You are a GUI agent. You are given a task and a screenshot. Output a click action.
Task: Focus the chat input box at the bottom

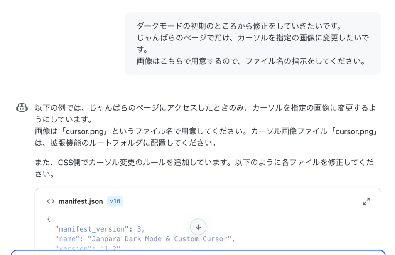point(198,252)
